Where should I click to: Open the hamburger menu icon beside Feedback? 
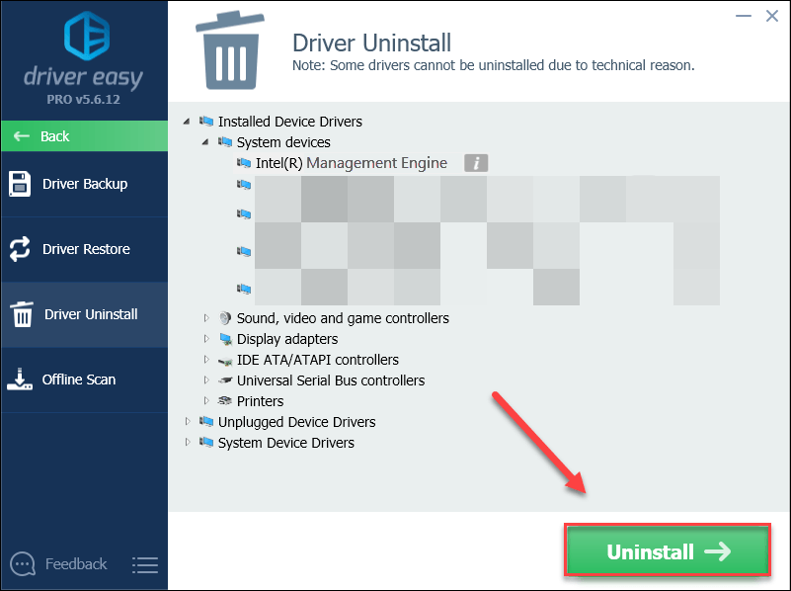145,564
